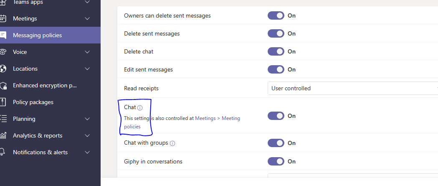The height and width of the screenshot is (186, 438).
Task: Open Notifications & alerts in the sidebar
Action: pyautogui.click(x=50, y=153)
